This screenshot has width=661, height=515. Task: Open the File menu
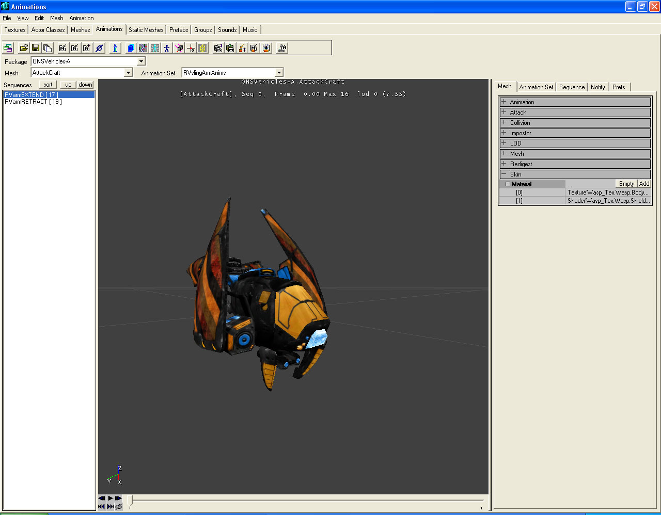pos(7,18)
